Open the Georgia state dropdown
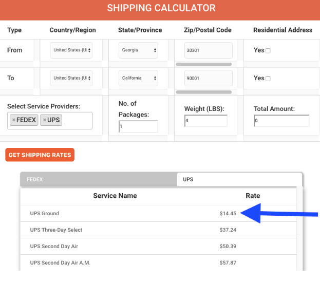Screen dimensions: 320x282 (138, 50)
